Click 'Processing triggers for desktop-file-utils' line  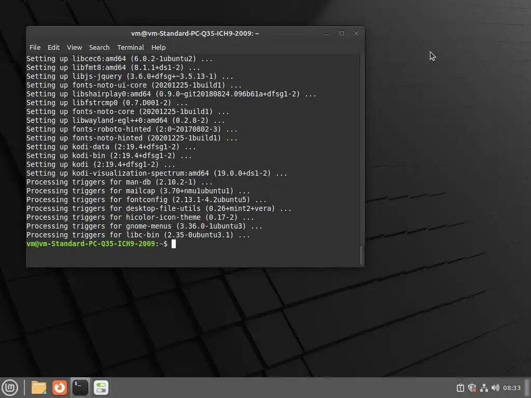(x=159, y=208)
